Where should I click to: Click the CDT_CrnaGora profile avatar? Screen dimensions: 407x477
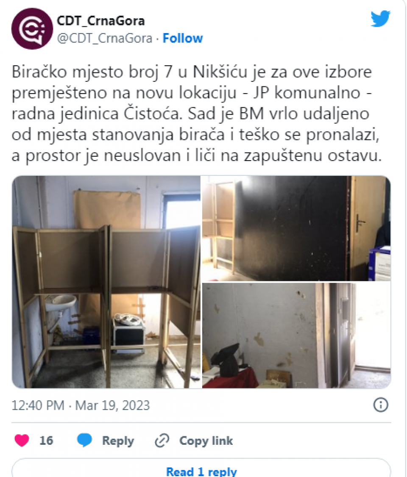pos(32,29)
